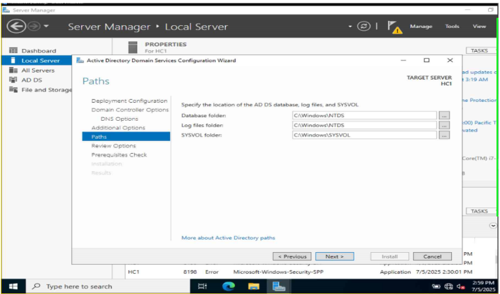Click the Log files folder path field
Viewport: 500px width, 294px height.
[x=364, y=125]
